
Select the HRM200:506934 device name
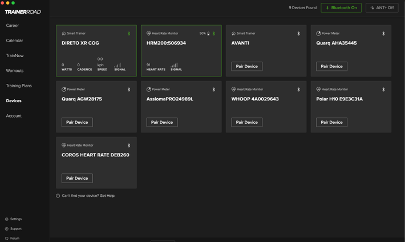click(x=166, y=43)
